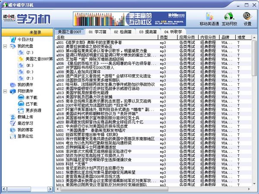Image resolution: width=259 pixels, height=194 pixels.
Task: Click the 最近学习 icon
Action: (x=13, y=123)
